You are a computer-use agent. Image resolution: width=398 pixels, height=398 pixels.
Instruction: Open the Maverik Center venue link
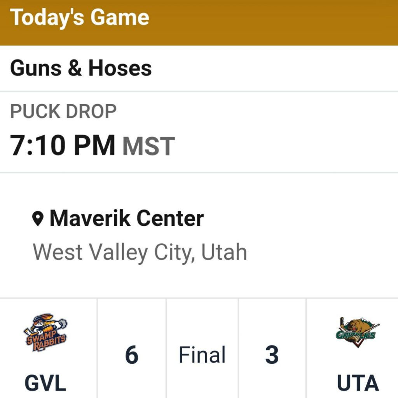126,218
